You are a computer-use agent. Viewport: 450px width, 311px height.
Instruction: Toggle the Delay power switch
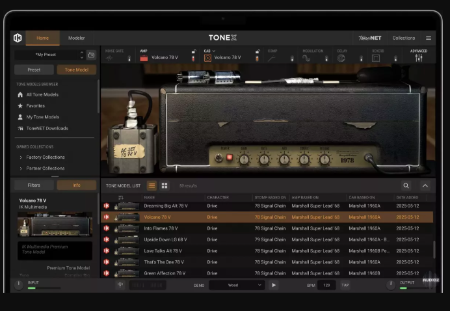coord(362,59)
